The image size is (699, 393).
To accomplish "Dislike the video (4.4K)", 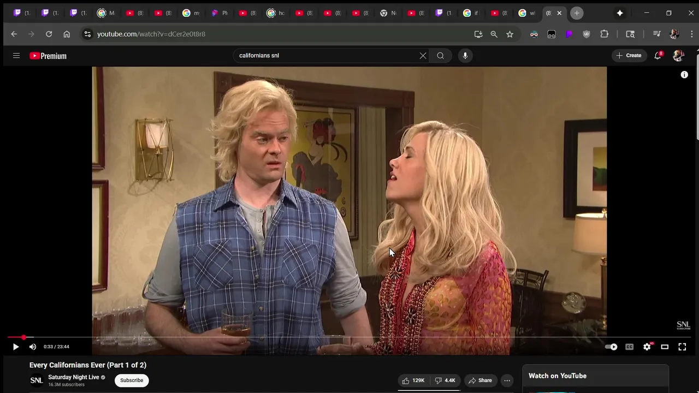I will pos(445,380).
